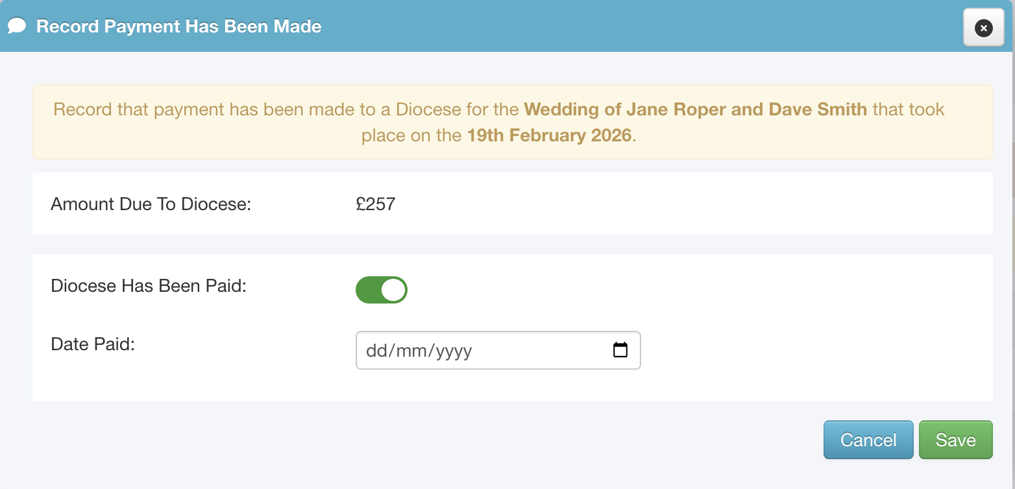Click the white knob of the toggle
The width and height of the screenshot is (1015, 489).
click(393, 291)
